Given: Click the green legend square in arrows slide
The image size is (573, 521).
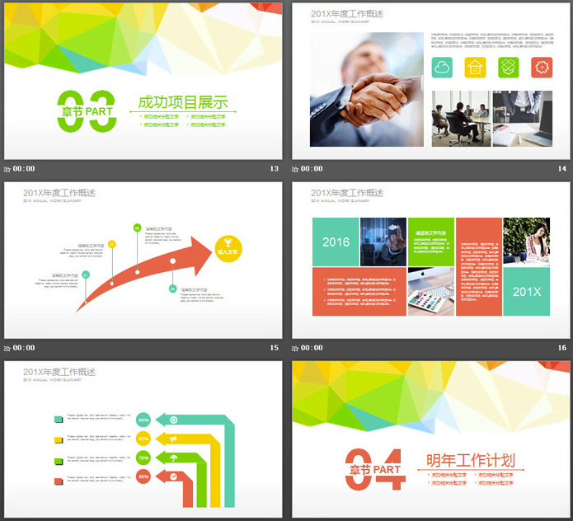Looking at the screenshot, I should [x=59, y=461].
